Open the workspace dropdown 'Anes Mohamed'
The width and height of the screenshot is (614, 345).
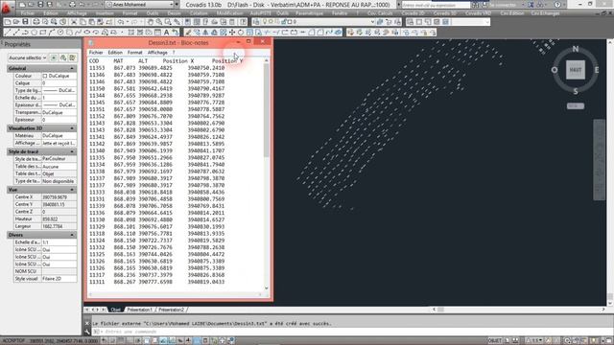tap(139, 5)
